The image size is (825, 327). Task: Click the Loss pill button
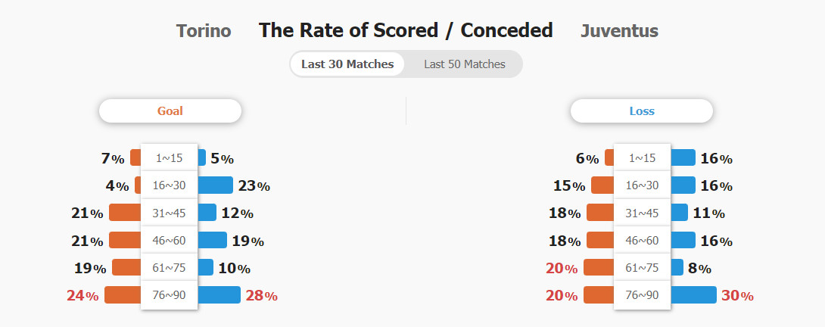641,111
